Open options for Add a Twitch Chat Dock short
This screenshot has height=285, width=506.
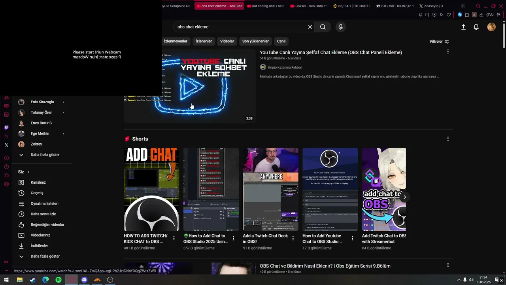click(x=293, y=238)
